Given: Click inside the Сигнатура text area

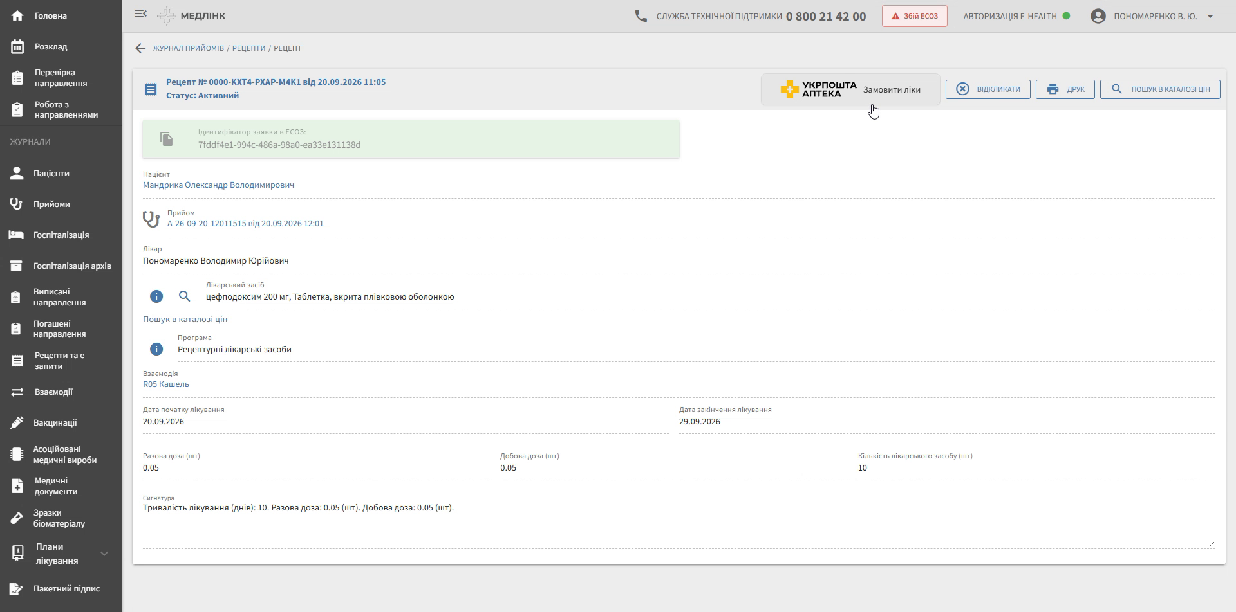Looking at the screenshot, I should tap(679, 525).
